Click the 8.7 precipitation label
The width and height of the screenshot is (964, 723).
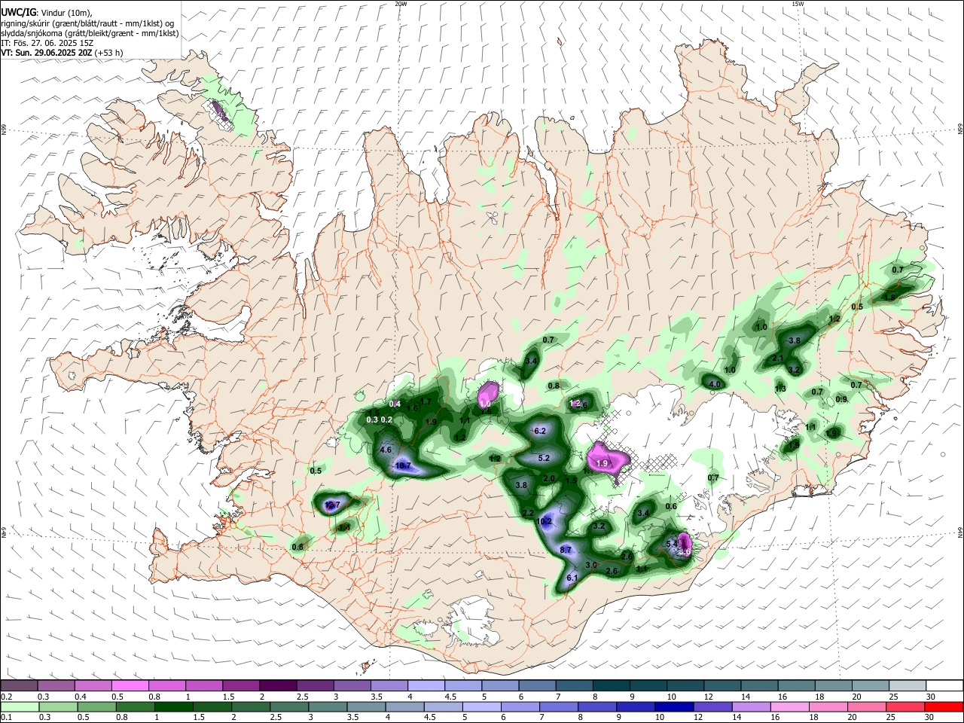click(x=566, y=551)
